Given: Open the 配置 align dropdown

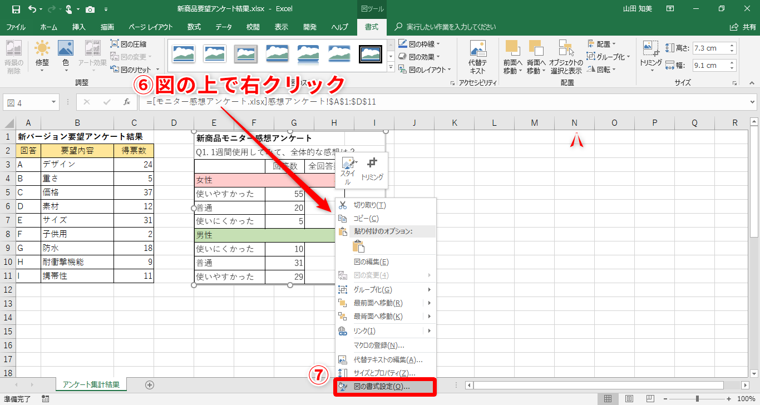Looking at the screenshot, I should click(601, 44).
